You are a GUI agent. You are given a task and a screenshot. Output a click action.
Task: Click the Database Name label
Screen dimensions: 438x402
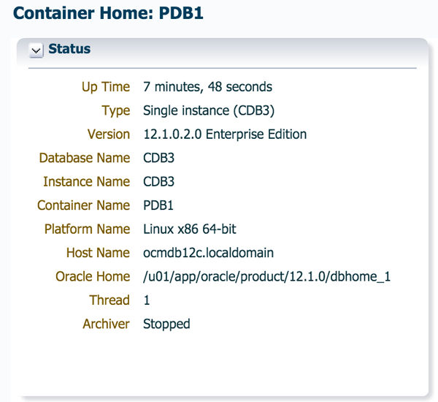[84, 158]
